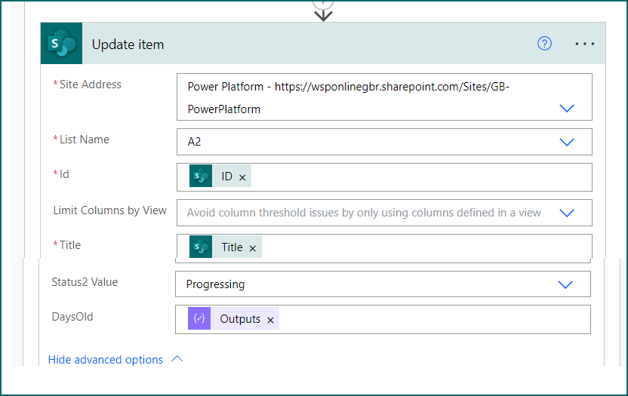Screen dimensions: 628x396
Task: Click the Site Address field text
Action: coord(348,98)
